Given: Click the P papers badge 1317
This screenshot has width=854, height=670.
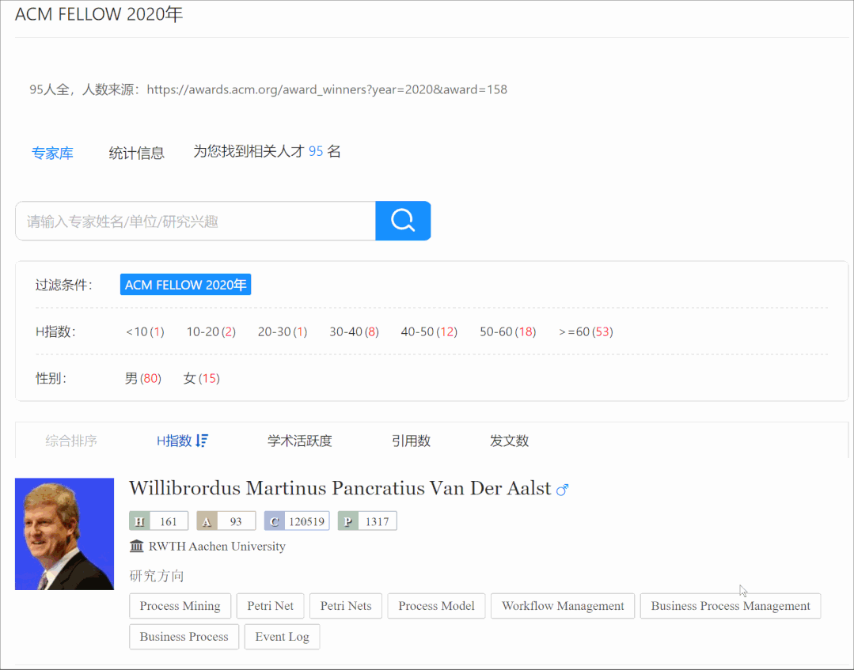Looking at the screenshot, I should (367, 520).
